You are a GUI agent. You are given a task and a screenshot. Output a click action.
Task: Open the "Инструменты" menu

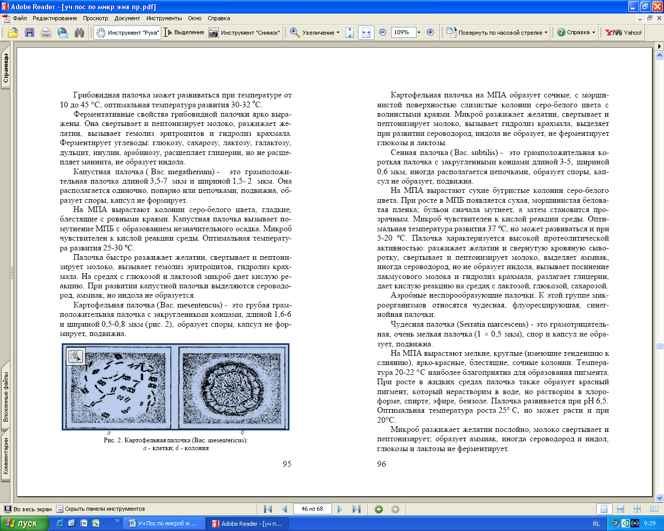tap(164, 18)
